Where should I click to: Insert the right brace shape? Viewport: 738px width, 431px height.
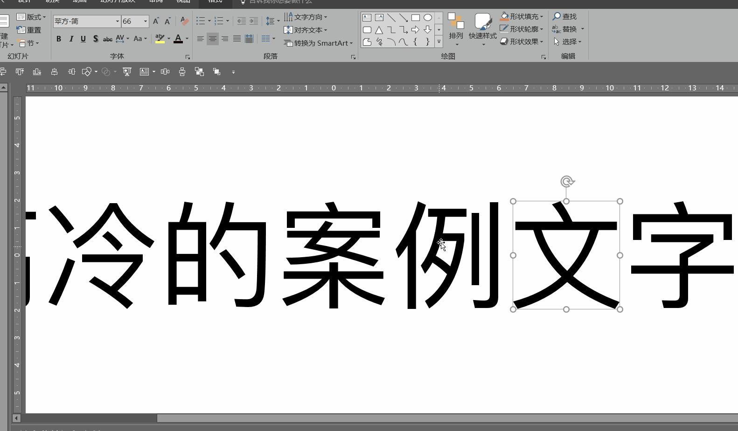pos(428,42)
